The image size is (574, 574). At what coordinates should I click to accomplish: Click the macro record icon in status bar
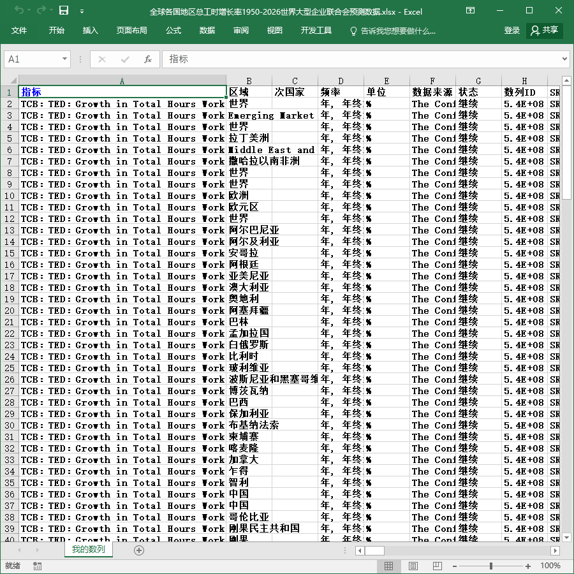click(x=37, y=566)
